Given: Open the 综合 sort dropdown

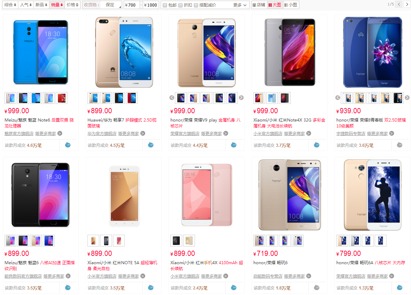Looking at the screenshot, I should (10, 5).
